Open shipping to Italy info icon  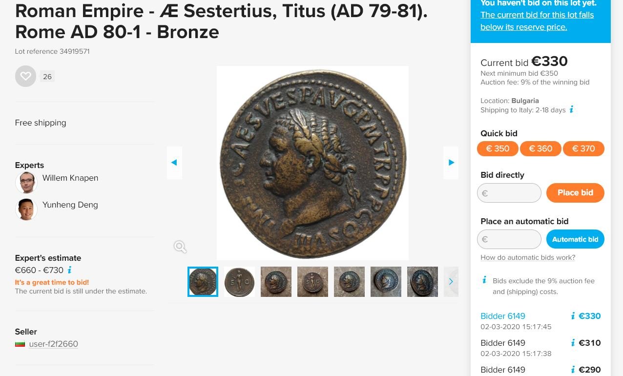(571, 109)
